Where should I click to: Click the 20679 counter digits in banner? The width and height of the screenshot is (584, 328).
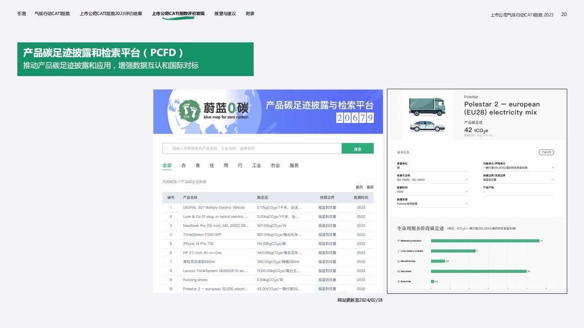(x=355, y=118)
